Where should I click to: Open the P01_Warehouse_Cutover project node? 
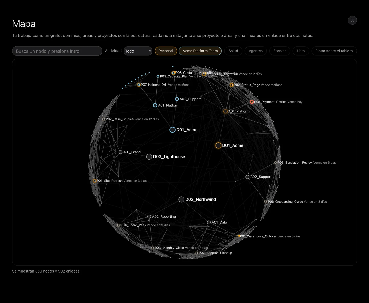[x=238, y=236]
